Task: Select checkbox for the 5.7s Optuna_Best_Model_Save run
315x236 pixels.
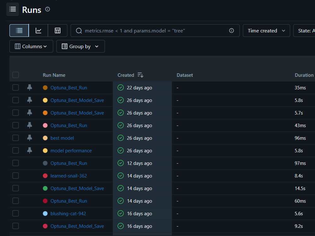Action: tap(15, 113)
